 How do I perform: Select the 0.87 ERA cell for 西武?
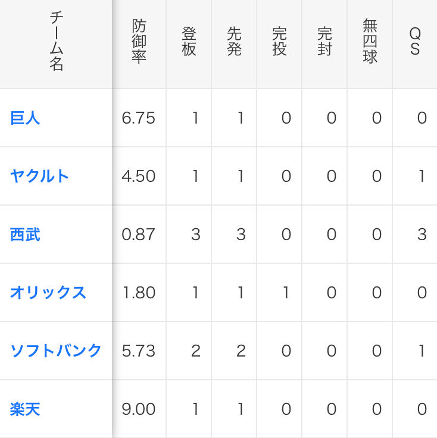pos(139,234)
